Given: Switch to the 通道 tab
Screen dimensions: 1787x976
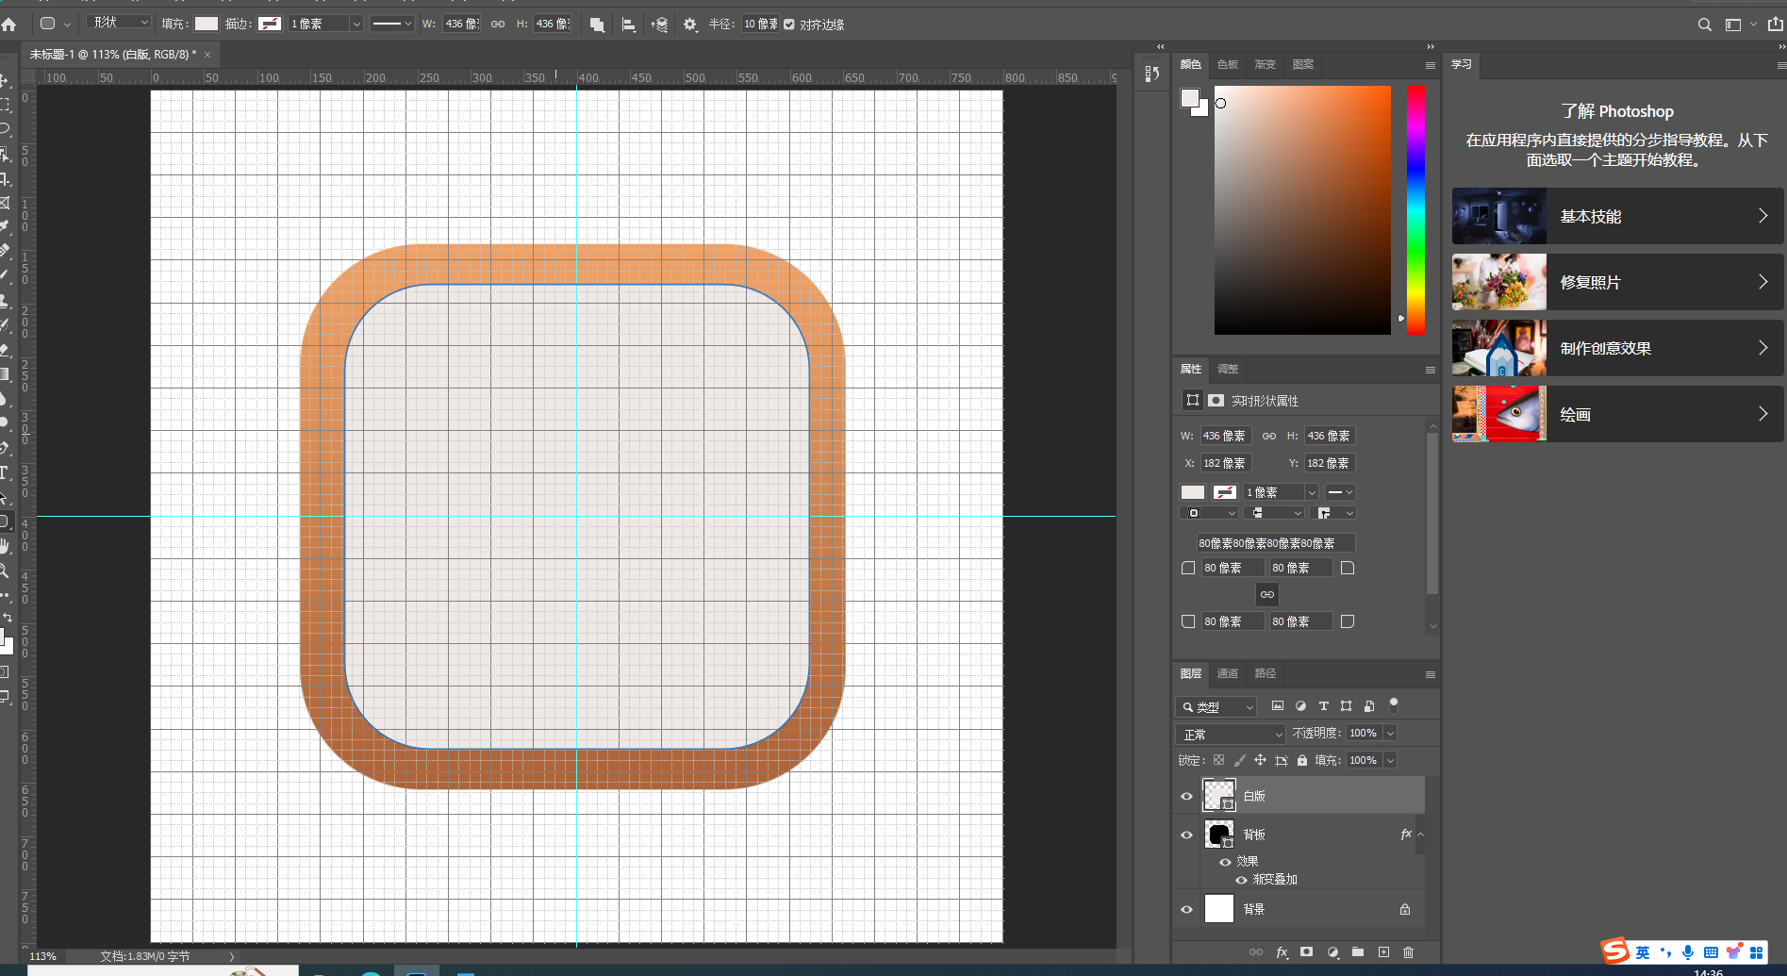Looking at the screenshot, I should pos(1227,673).
